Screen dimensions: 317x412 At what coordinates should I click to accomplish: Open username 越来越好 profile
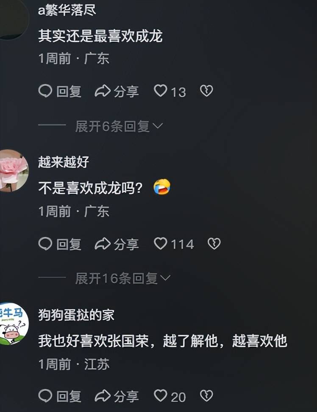(64, 162)
